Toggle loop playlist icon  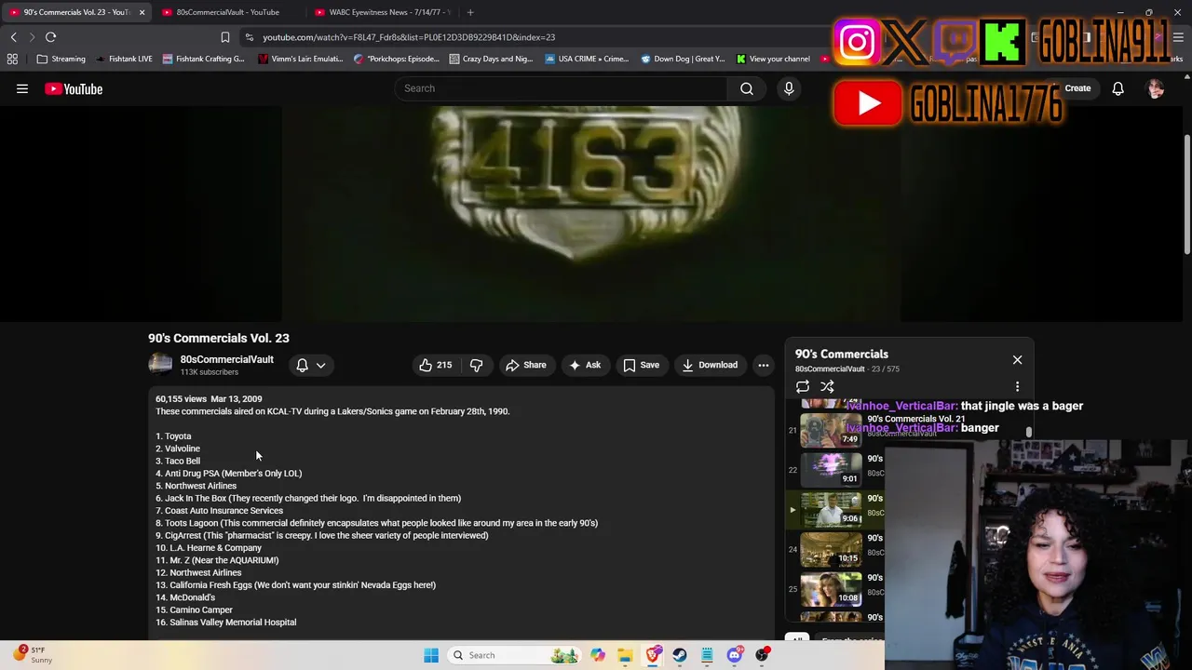803,386
